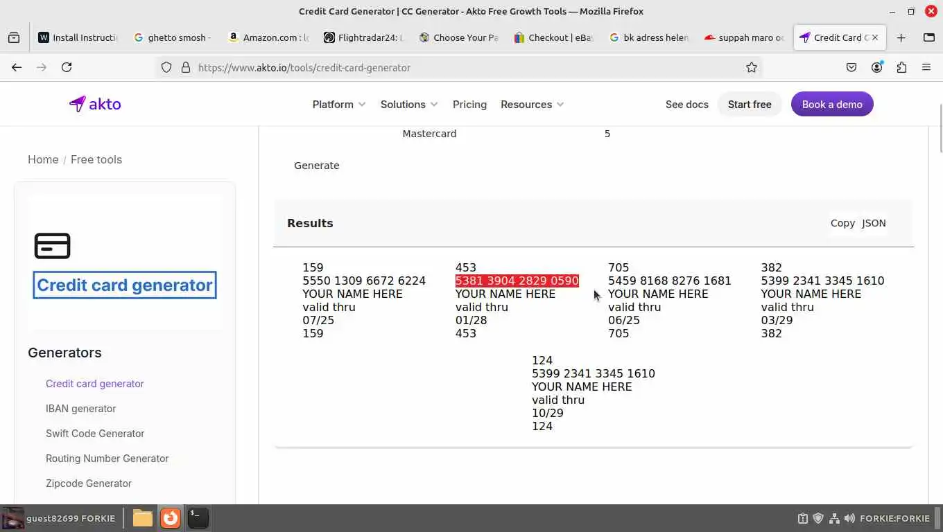Open the Swift Code Generator link
Image resolution: width=943 pixels, height=532 pixels.
click(x=95, y=434)
